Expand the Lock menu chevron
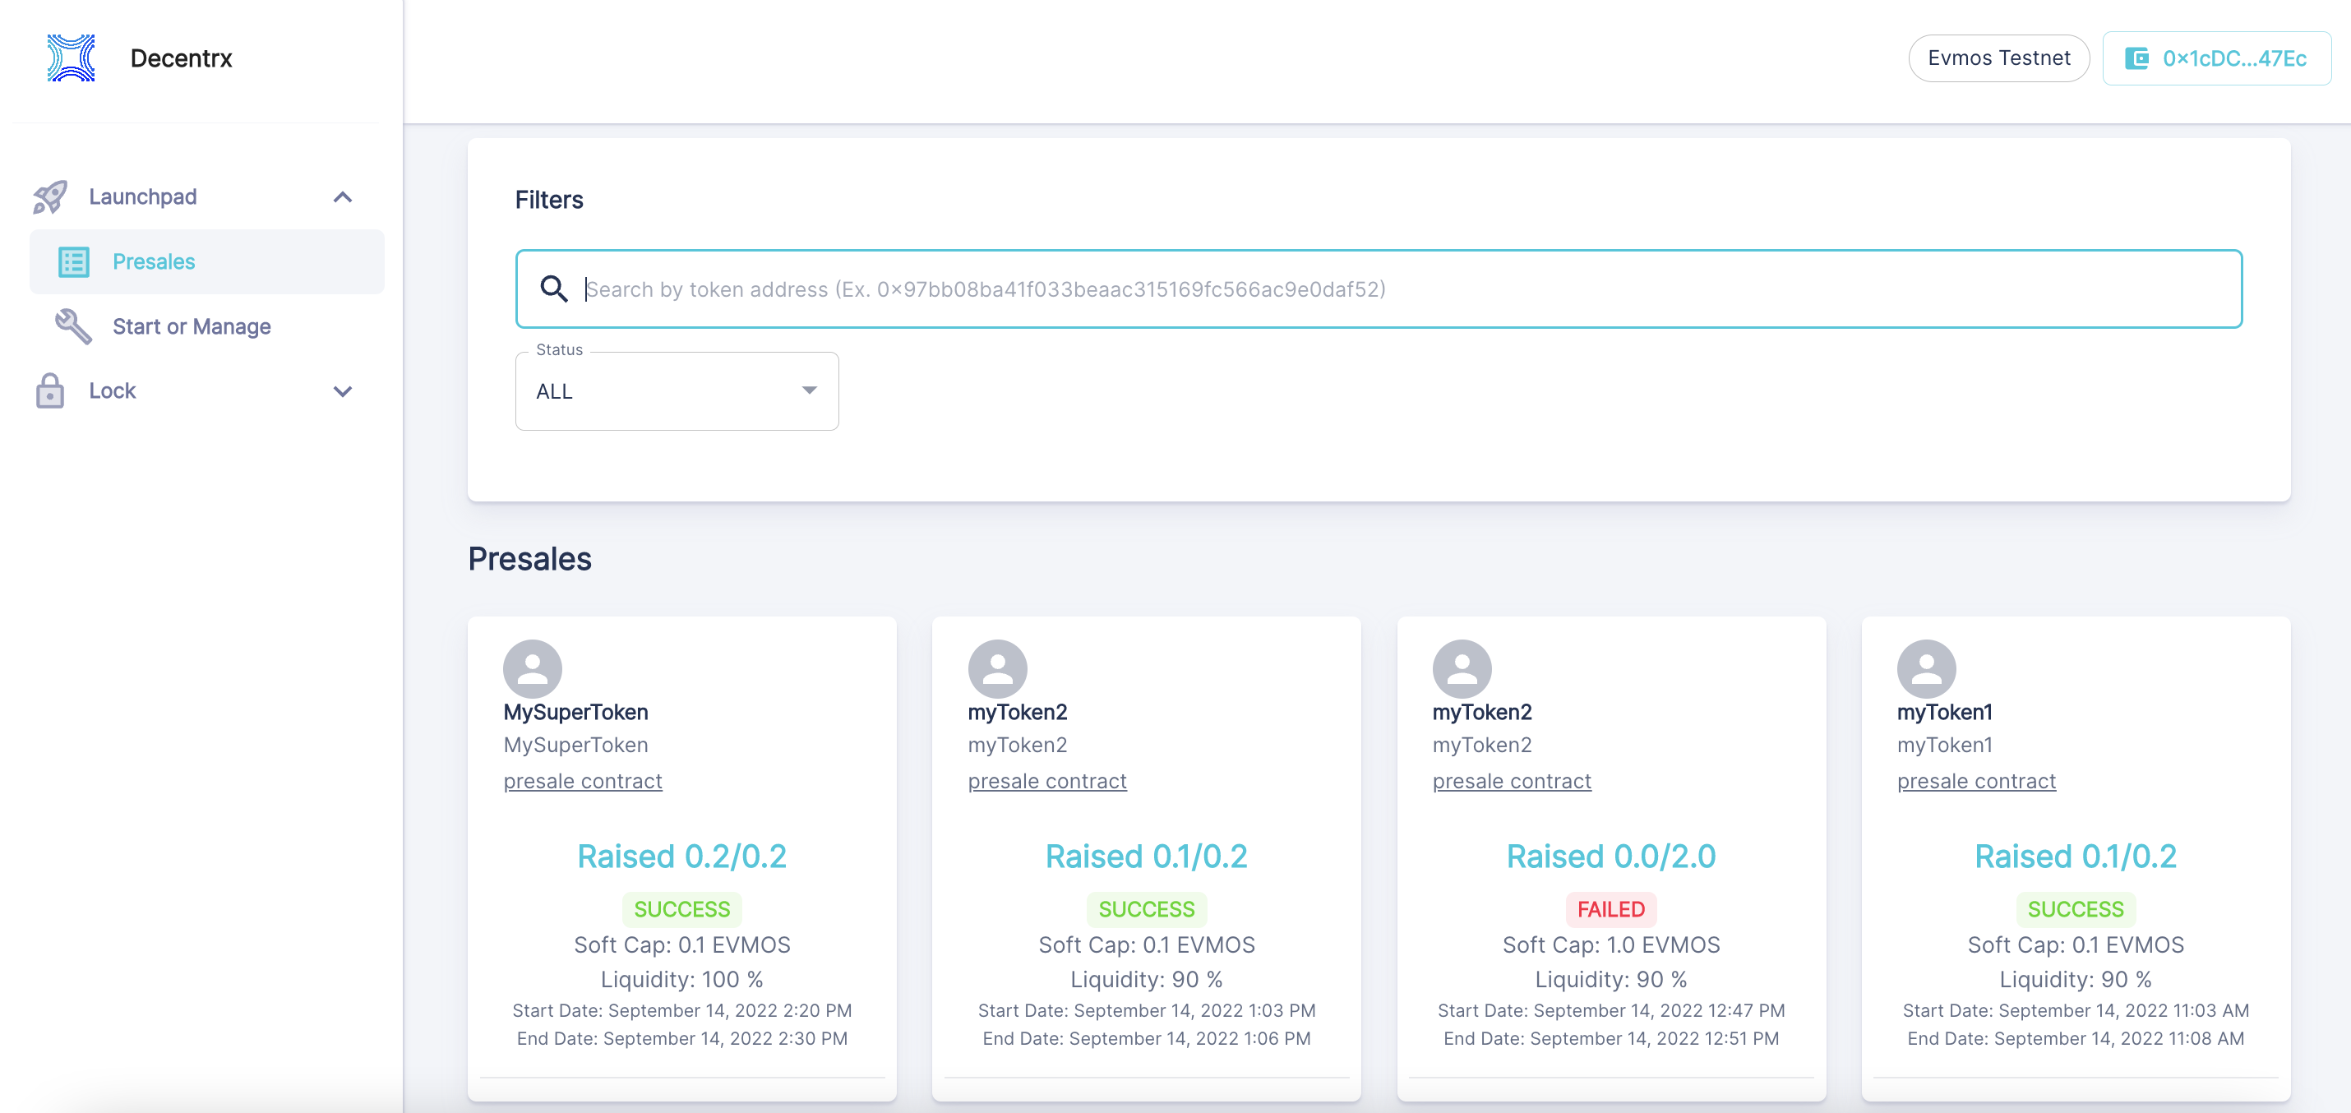This screenshot has width=2351, height=1113. pyautogui.click(x=342, y=391)
